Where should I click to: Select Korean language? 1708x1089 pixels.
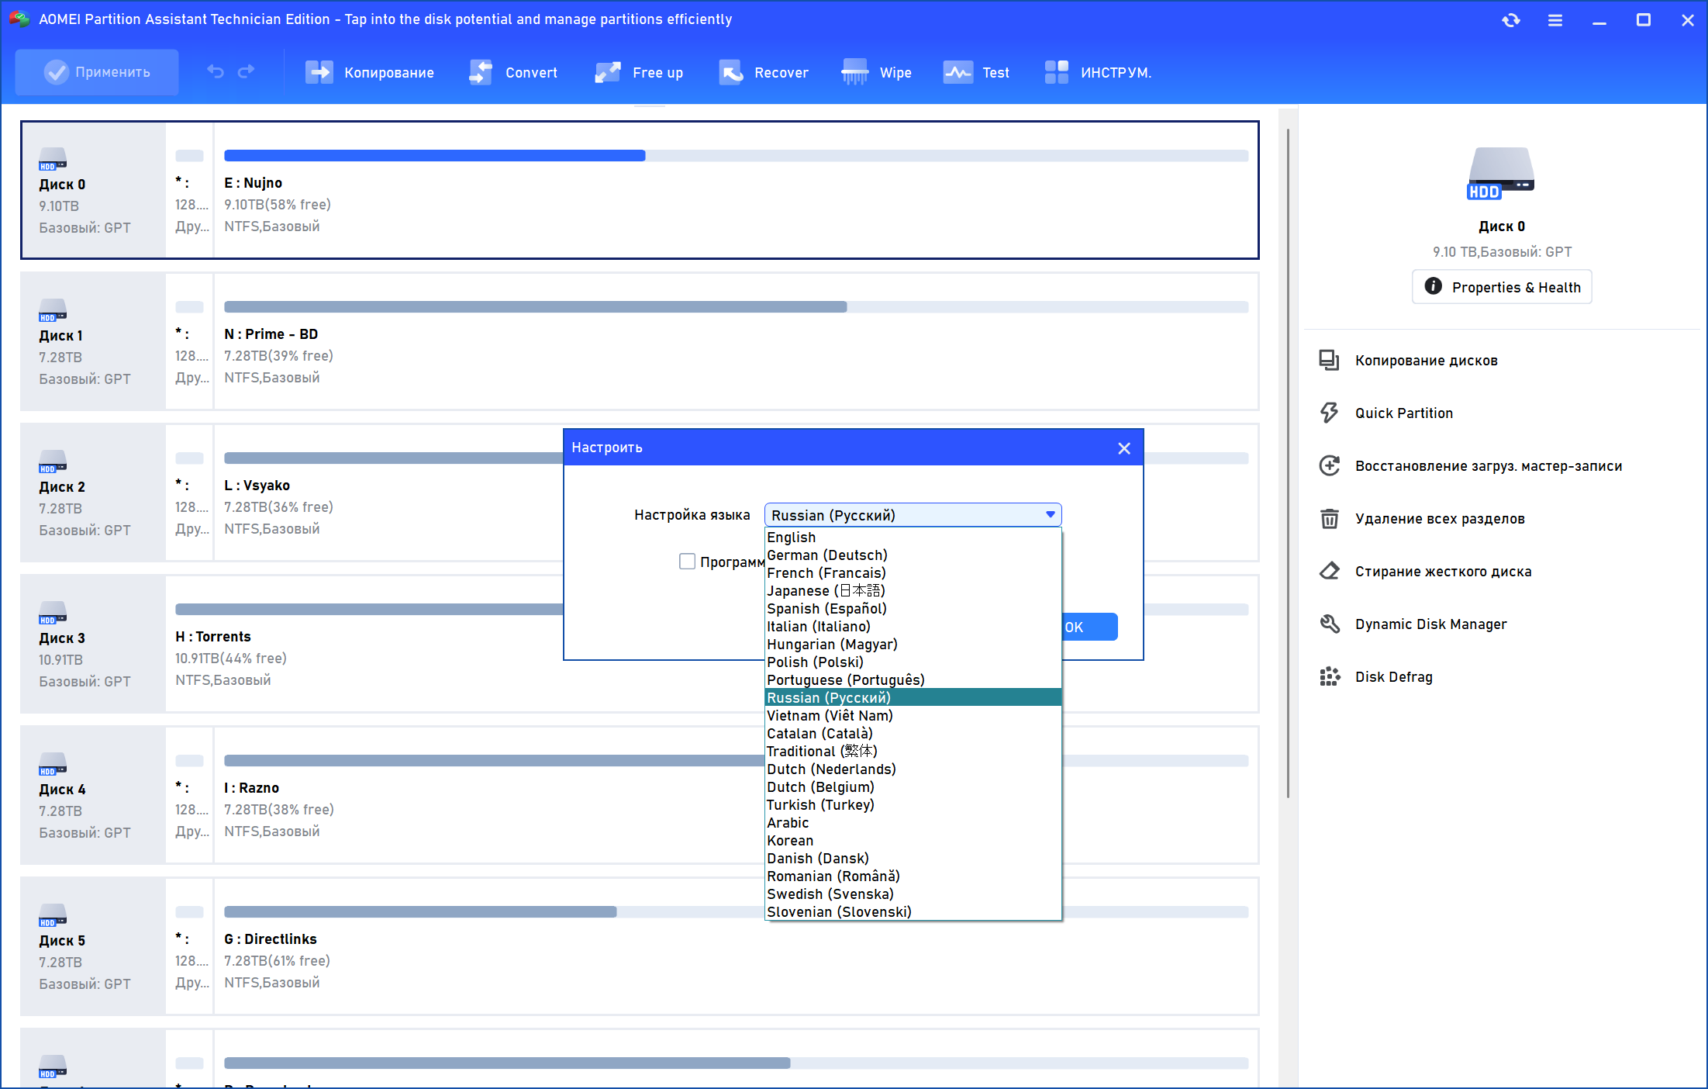click(x=913, y=840)
